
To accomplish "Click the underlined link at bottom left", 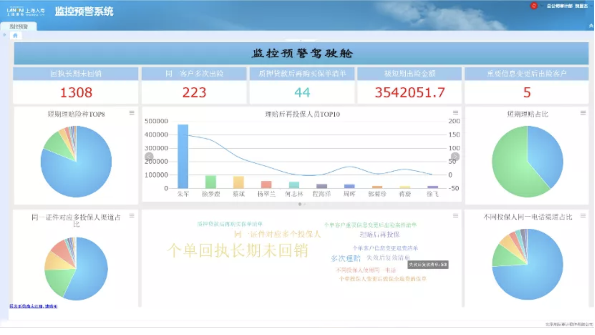I will click(x=33, y=306).
